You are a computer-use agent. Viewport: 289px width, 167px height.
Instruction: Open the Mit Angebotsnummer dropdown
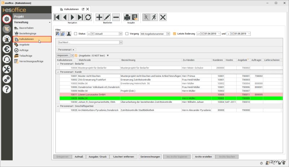pos(155,34)
